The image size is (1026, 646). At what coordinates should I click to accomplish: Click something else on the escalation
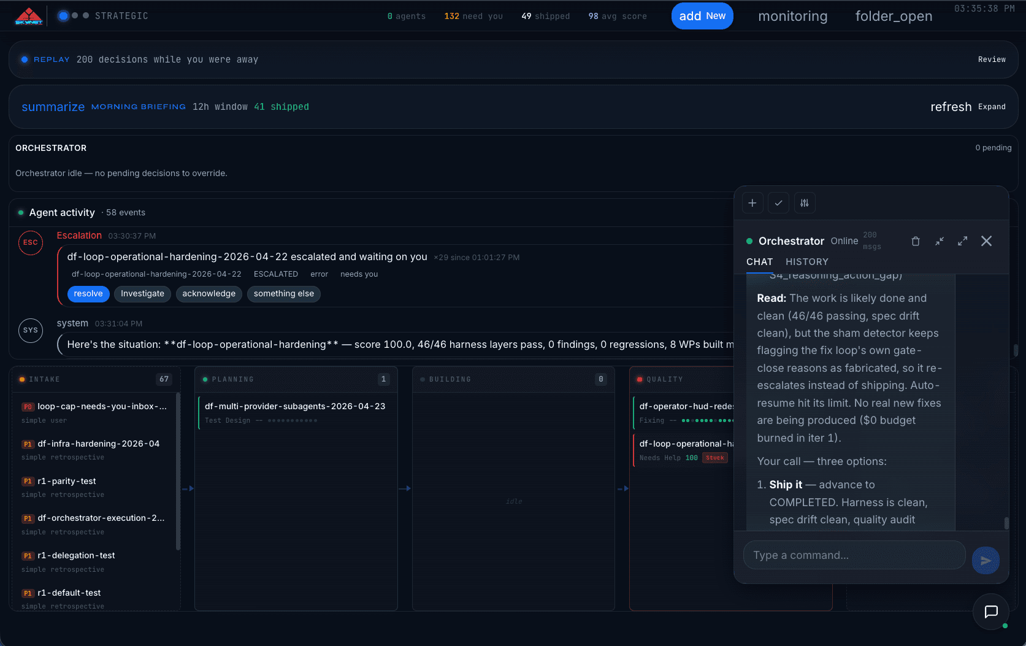(x=284, y=294)
